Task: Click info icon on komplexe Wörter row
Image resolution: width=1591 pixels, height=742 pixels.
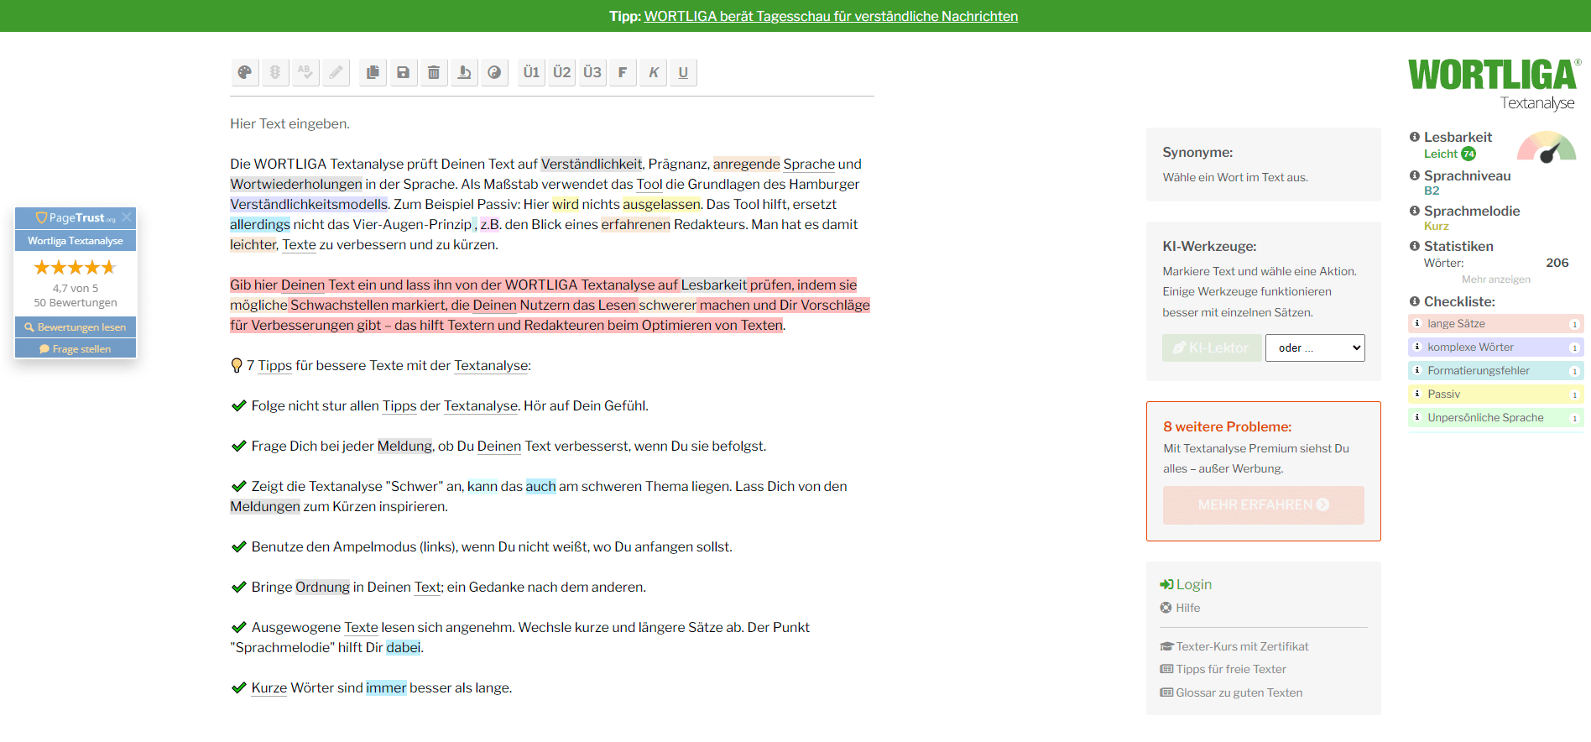Action: [x=1417, y=347]
